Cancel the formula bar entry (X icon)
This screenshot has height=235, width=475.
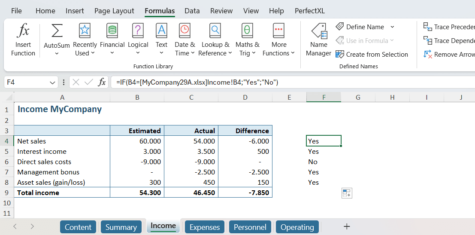click(76, 82)
